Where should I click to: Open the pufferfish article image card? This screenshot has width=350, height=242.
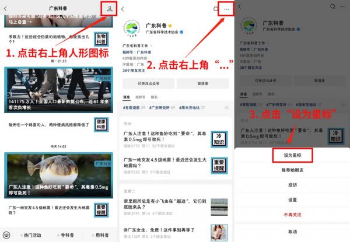coord(58,176)
